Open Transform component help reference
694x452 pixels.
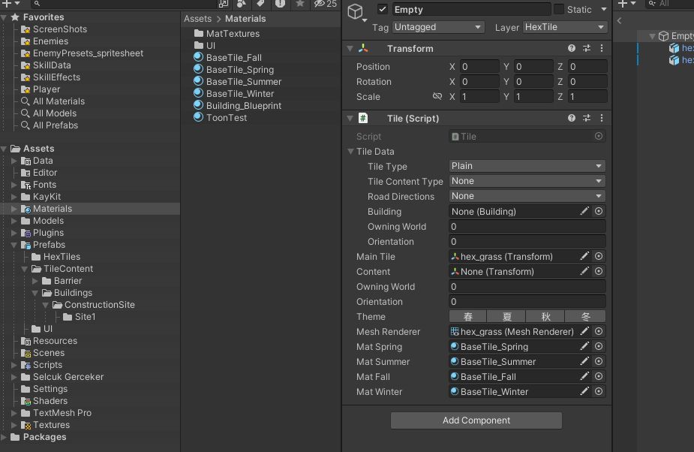click(x=572, y=49)
